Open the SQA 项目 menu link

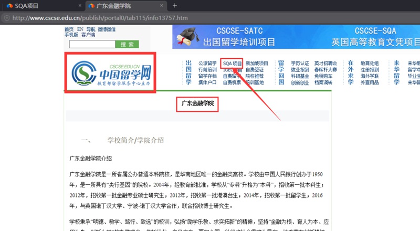click(x=232, y=64)
